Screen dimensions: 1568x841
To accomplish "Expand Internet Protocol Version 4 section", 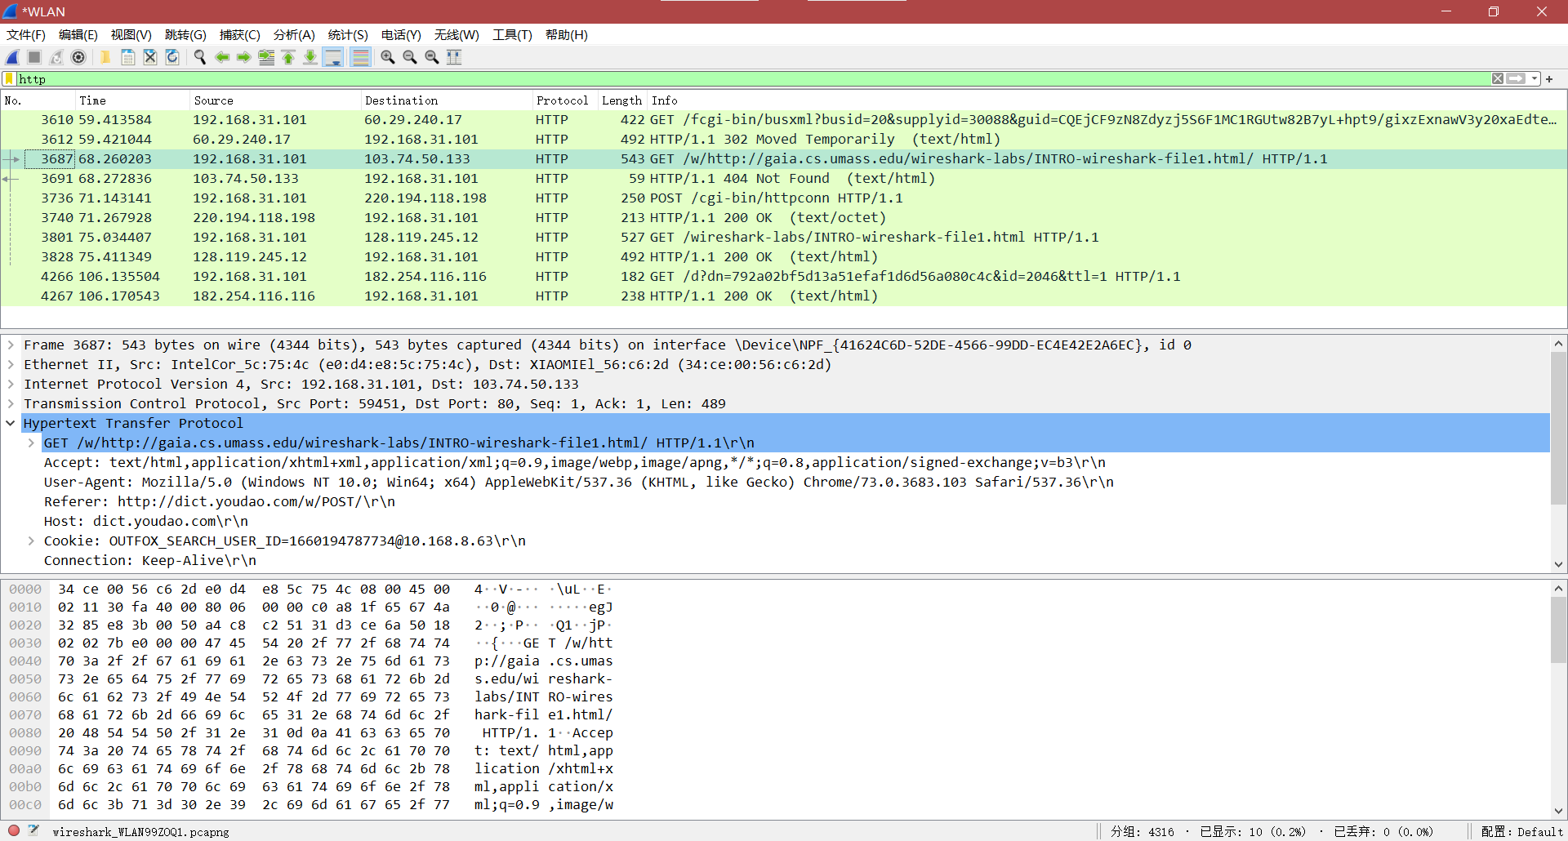I will (x=11, y=385).
